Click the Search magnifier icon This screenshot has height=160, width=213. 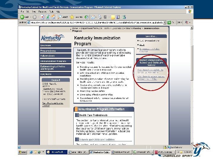click(x=59, y=17)
